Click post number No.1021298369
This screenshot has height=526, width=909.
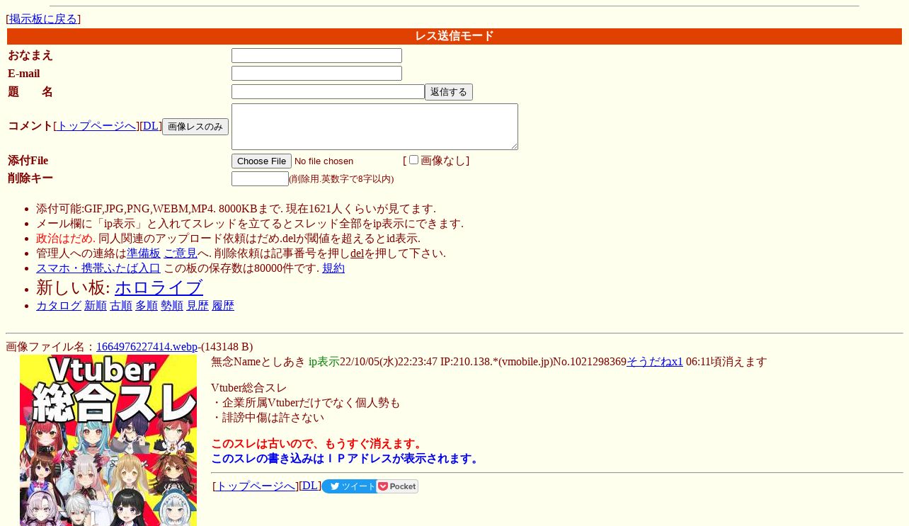coord(590,362)
